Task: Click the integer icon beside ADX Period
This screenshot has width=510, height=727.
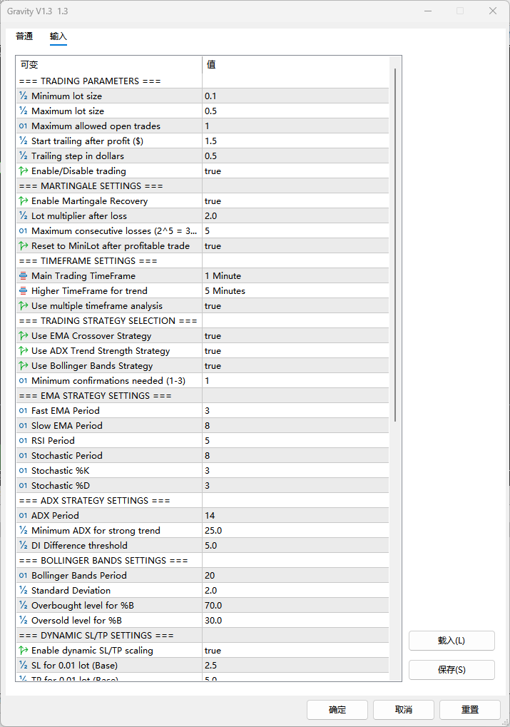Action: coord(23,516)
